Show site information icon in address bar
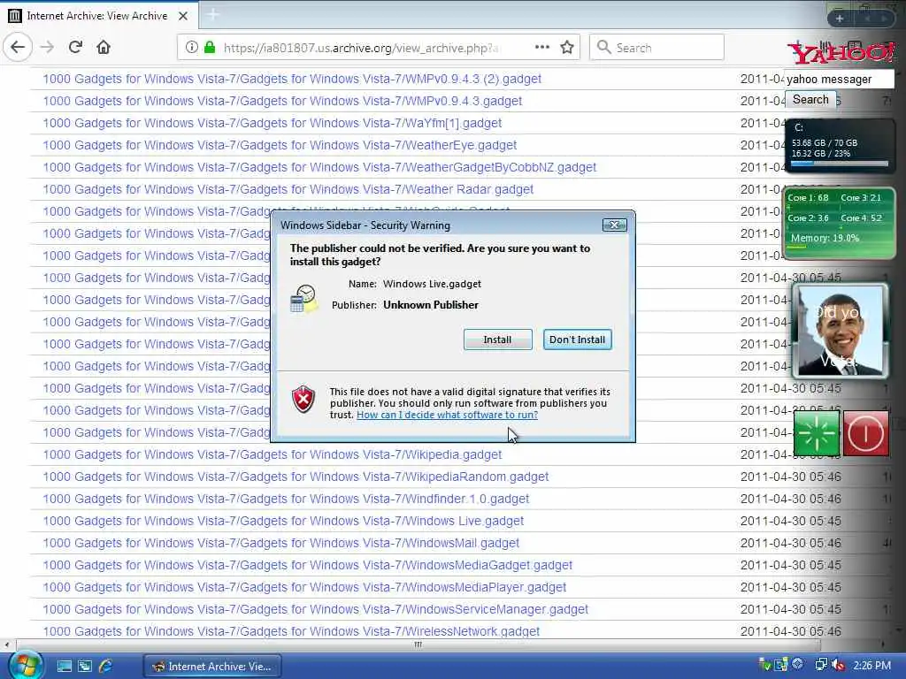The image size is (906, 679). (x=192, y=48)
